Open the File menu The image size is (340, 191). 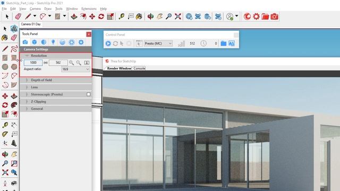[4, 8]
